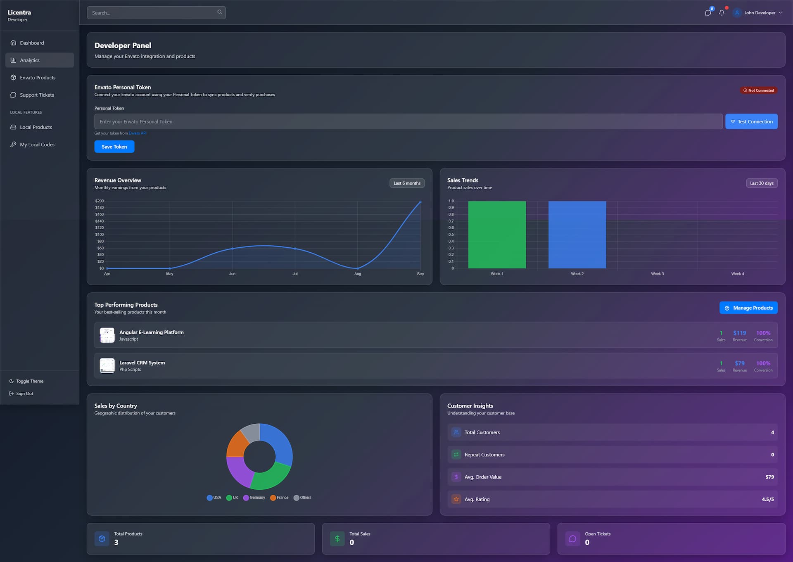Open the Last 30 days selector
This screenshot has height=562, width=793.
pos(761,183)
